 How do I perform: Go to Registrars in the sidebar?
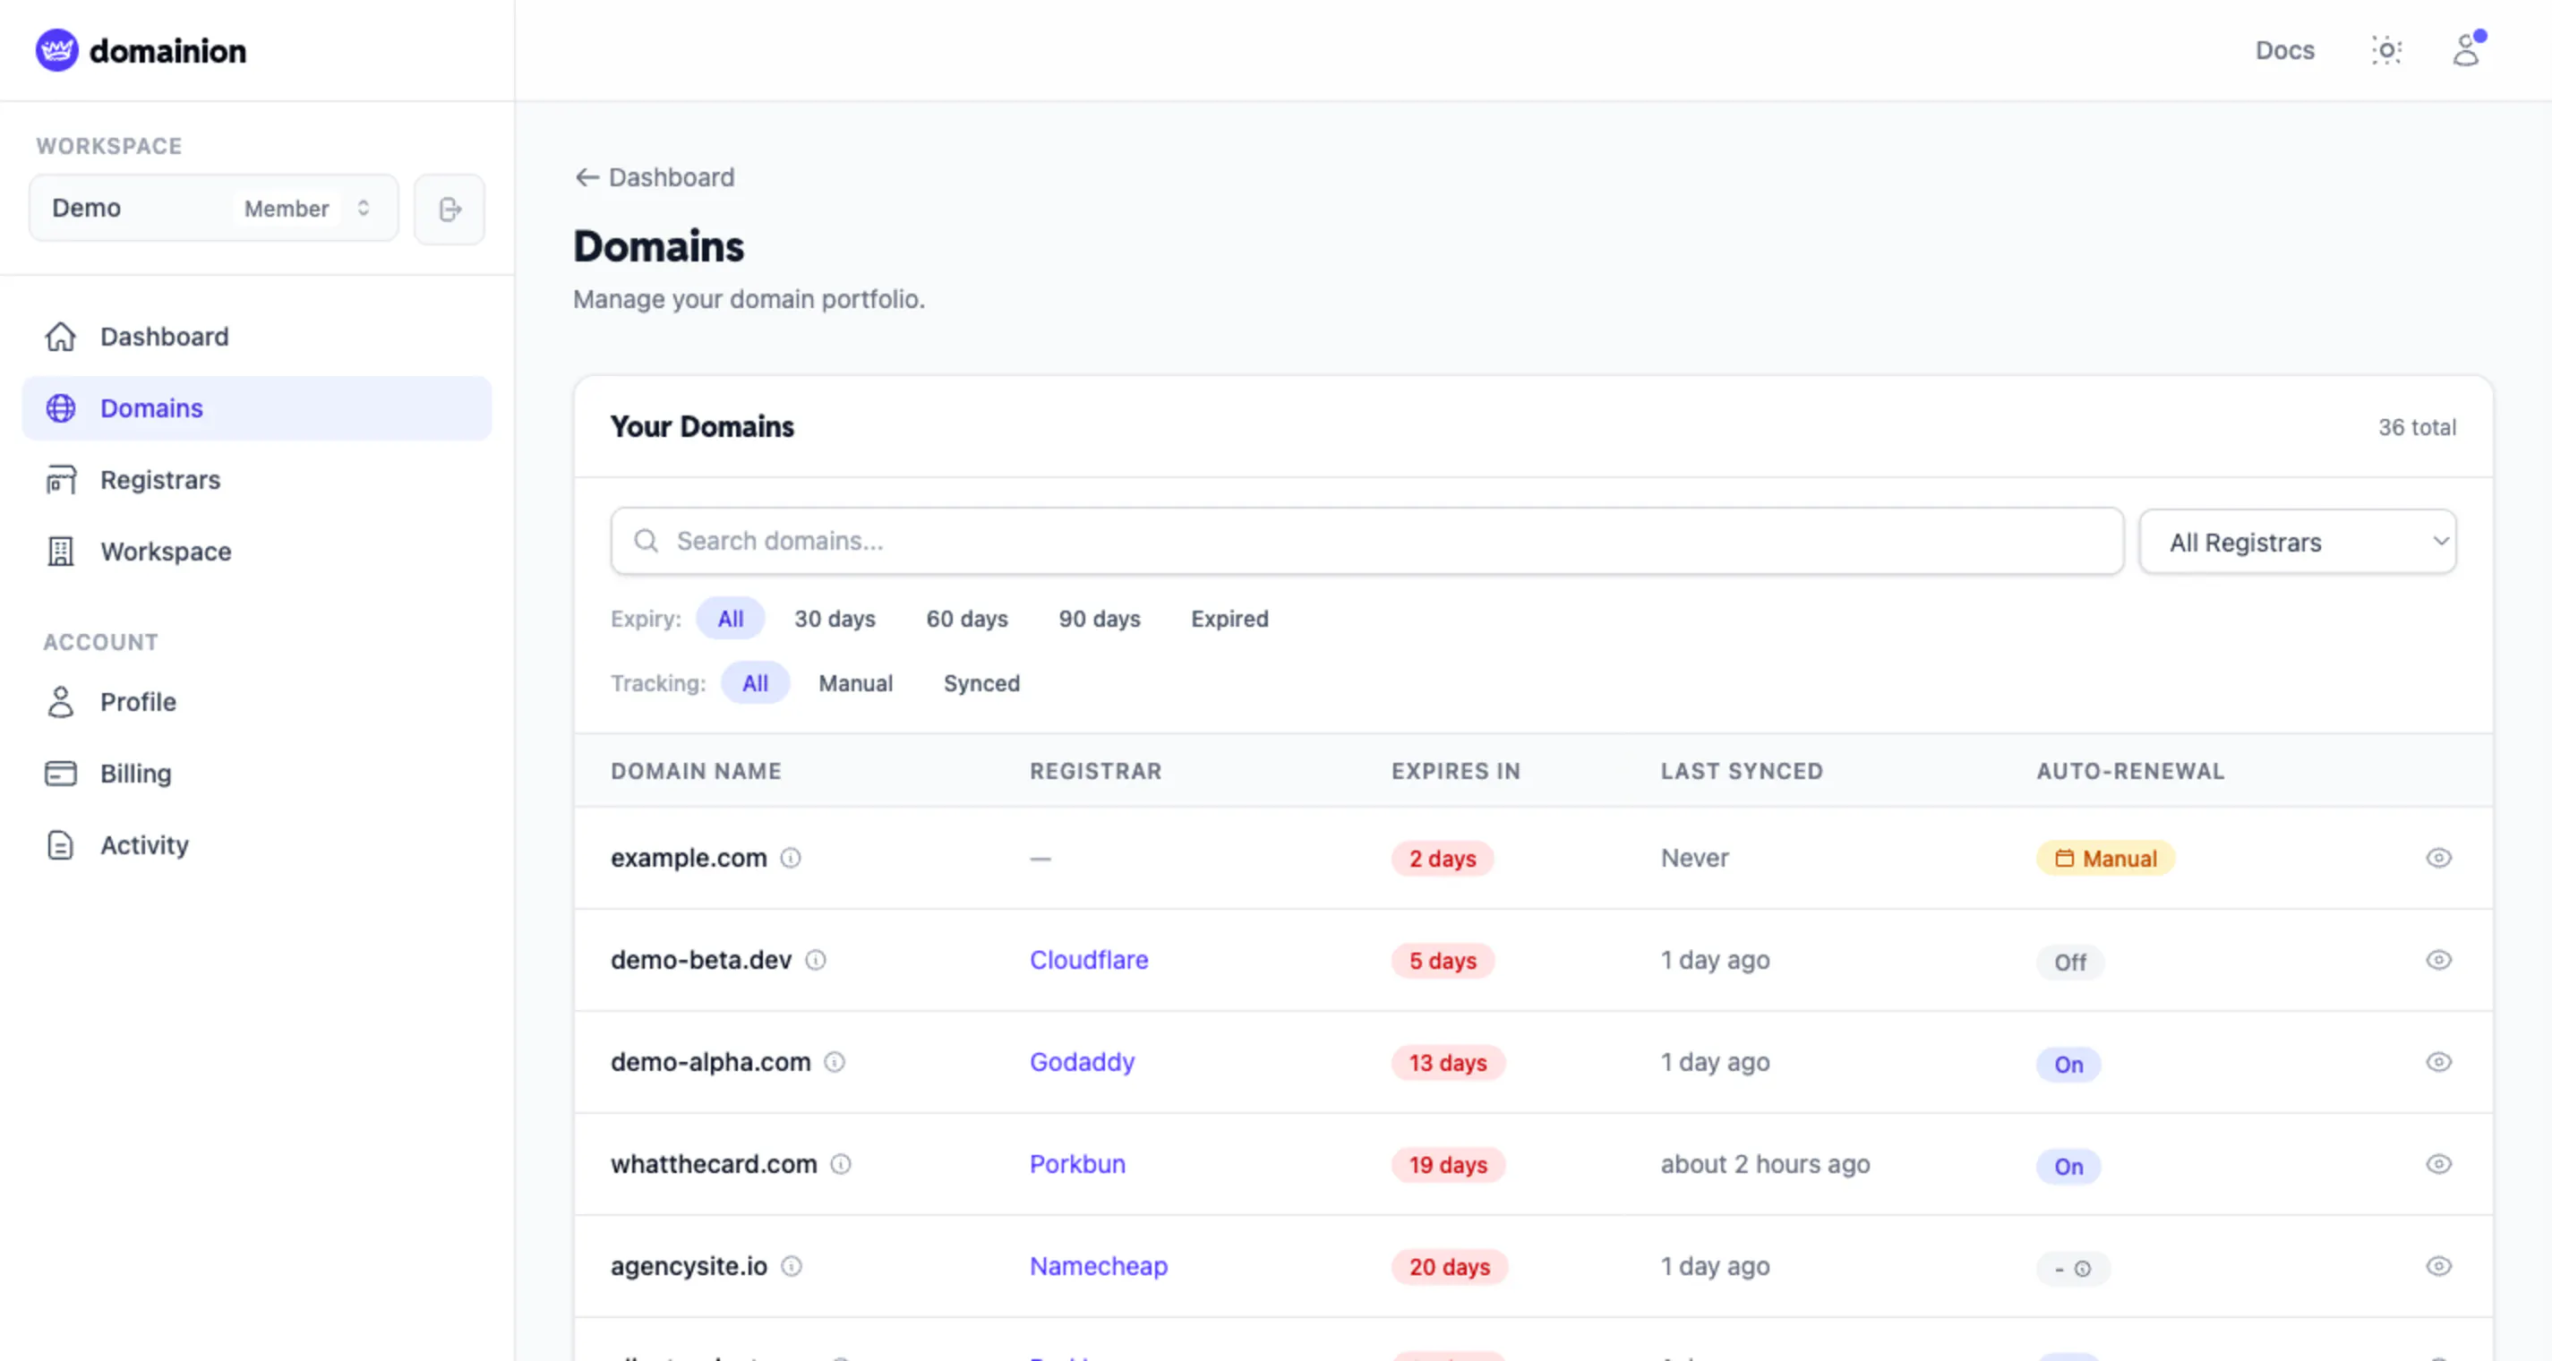click(257, 479)
